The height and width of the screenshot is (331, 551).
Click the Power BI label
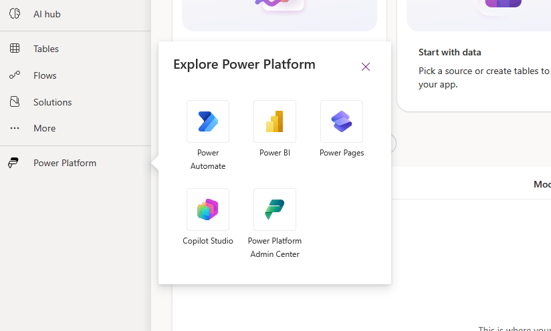pos(275,153)
